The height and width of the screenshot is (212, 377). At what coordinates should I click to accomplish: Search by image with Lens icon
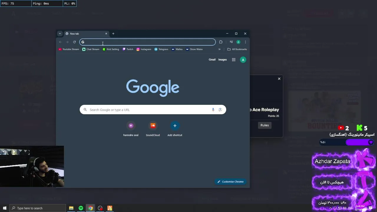[220, 110]
